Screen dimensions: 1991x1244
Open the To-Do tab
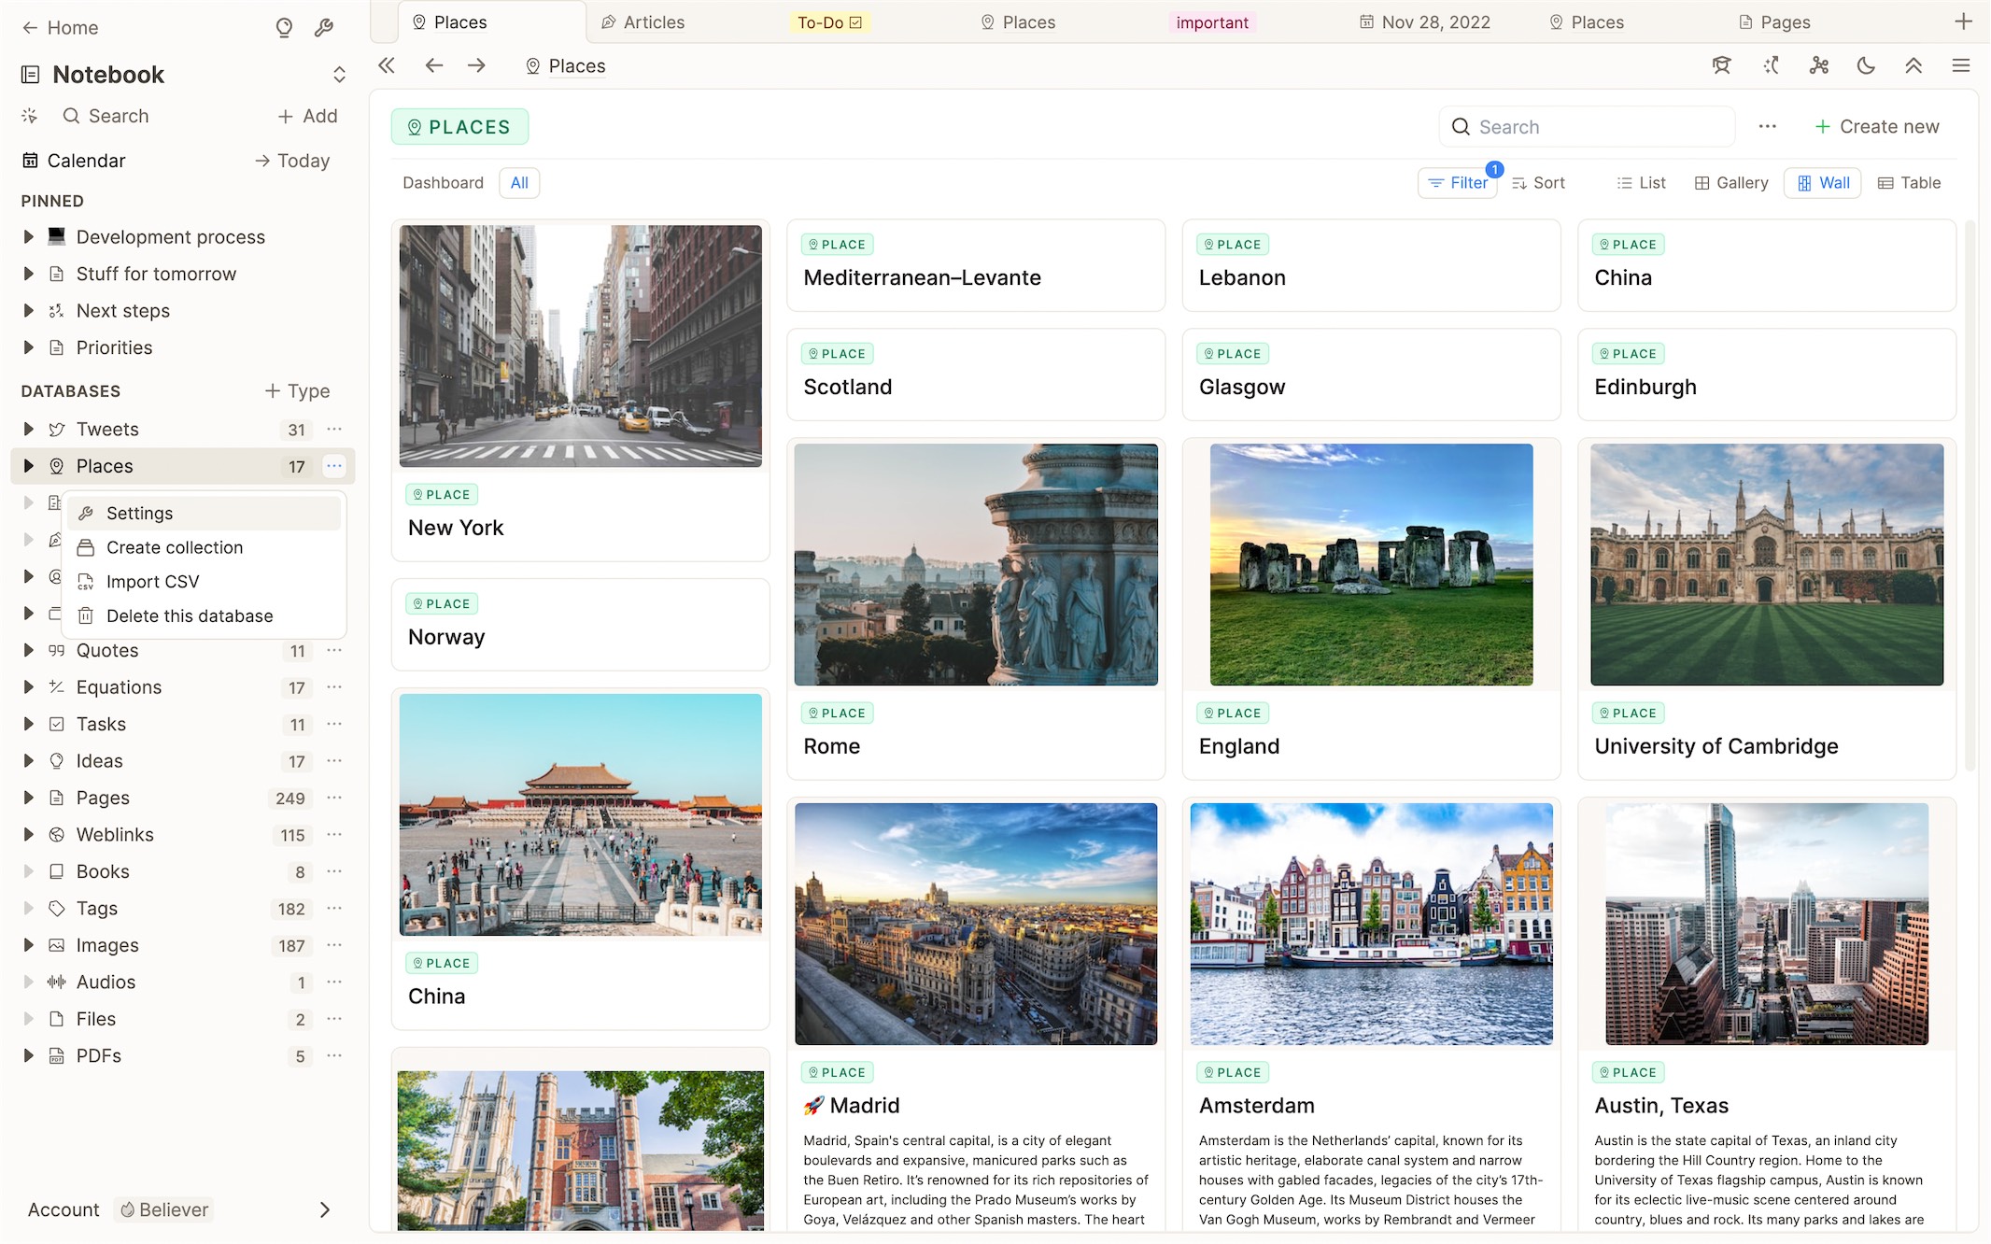coord(829,23)
